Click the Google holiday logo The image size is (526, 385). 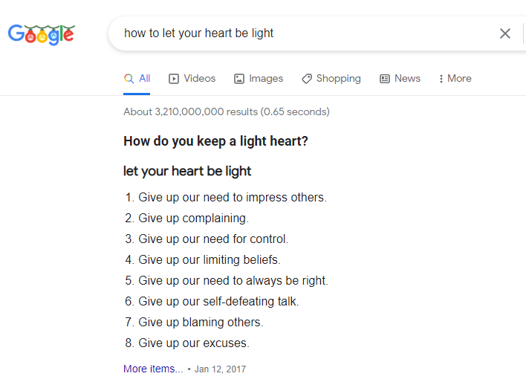click(41, 34)
